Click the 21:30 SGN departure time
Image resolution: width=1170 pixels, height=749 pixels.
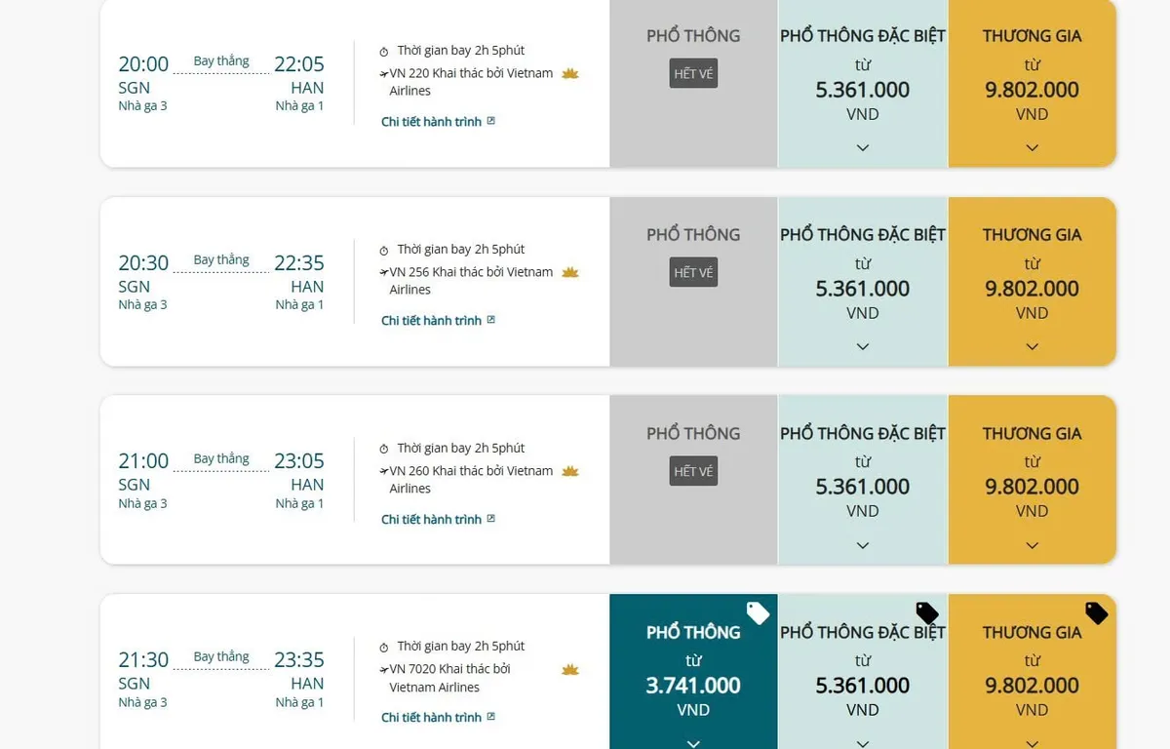(143, 660)
